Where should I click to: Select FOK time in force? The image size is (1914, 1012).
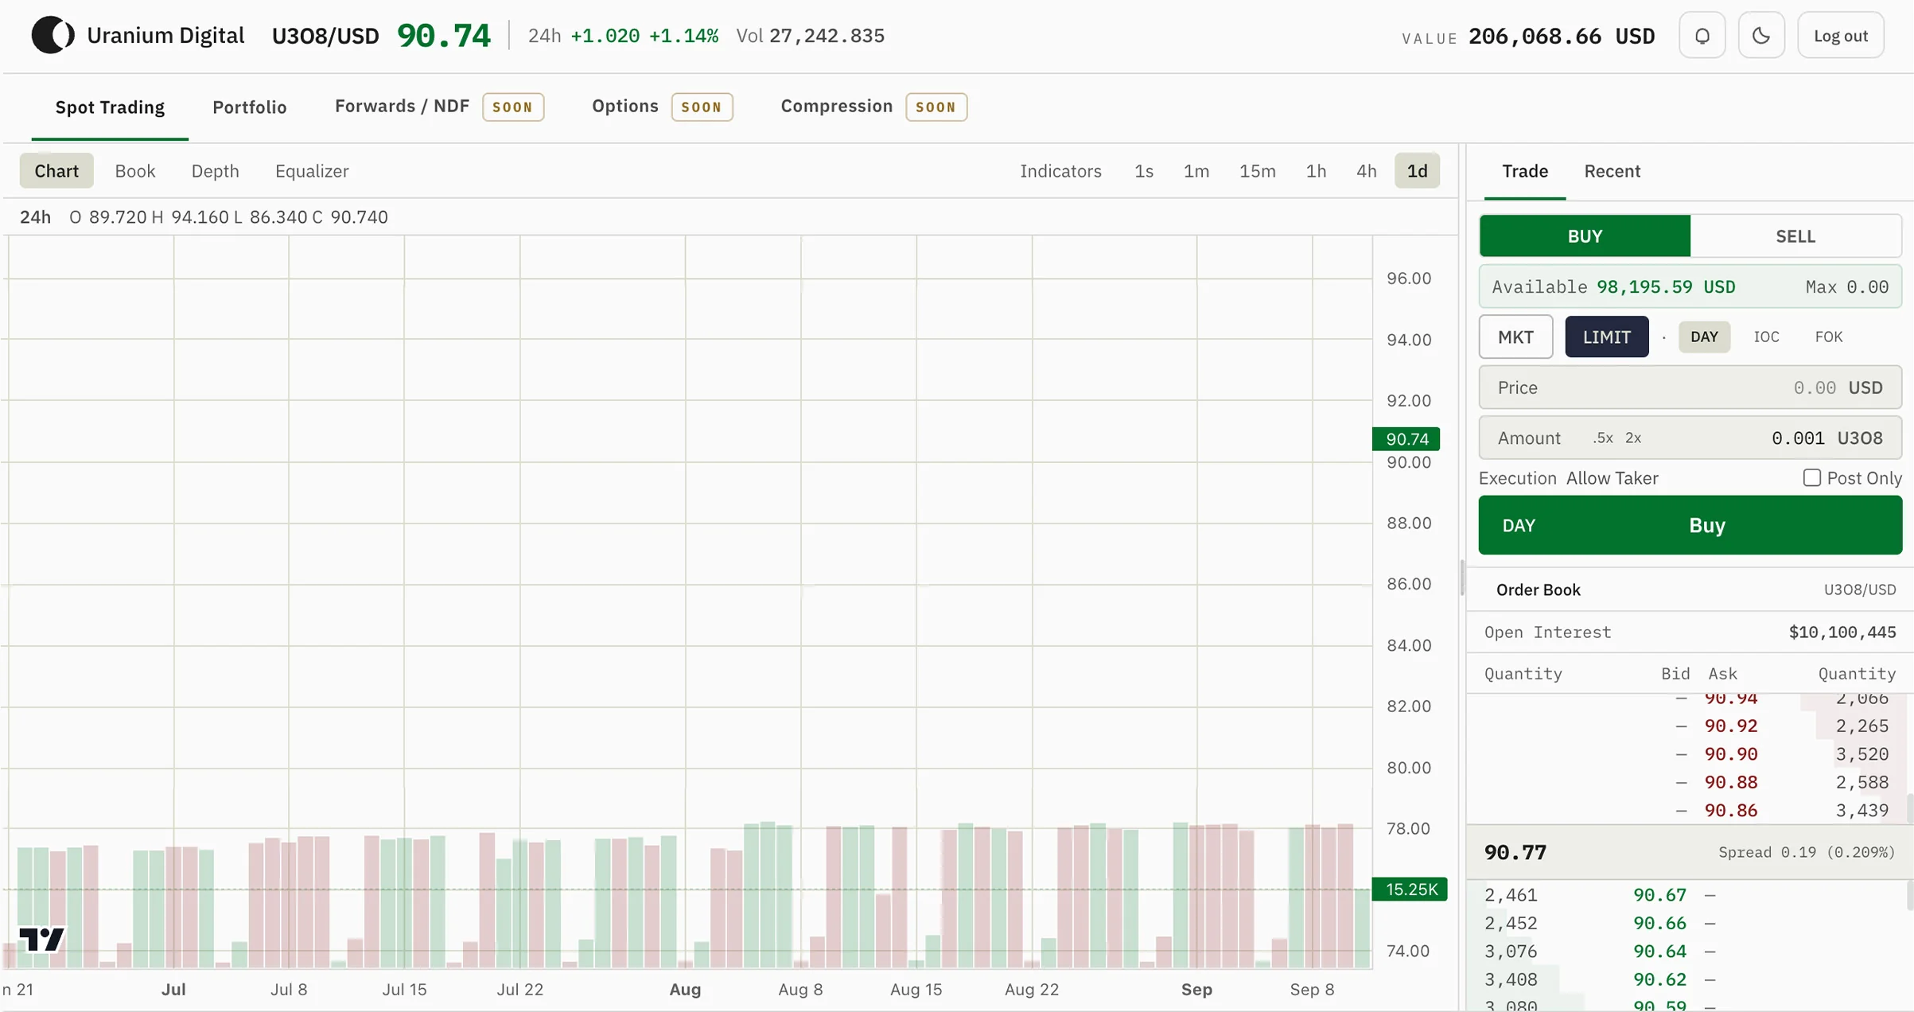point(1828,337)
